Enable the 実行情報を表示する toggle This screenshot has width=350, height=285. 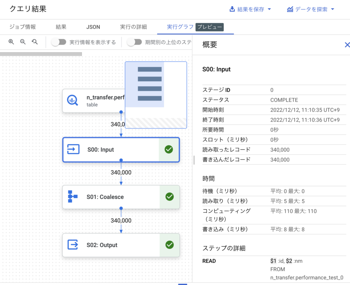point(58,42)
